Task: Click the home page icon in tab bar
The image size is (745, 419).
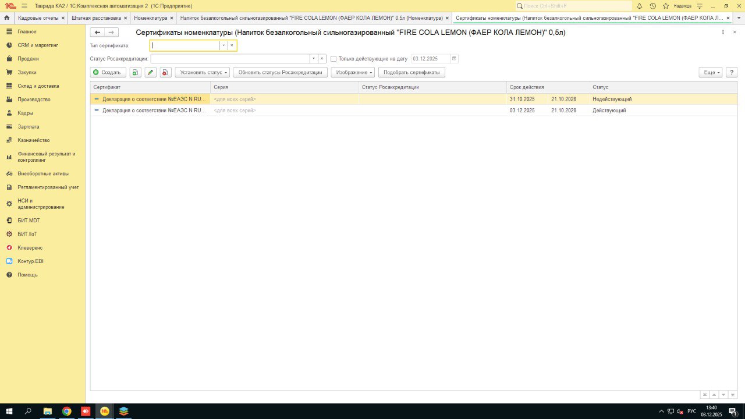Action: [x=6, y=18]
